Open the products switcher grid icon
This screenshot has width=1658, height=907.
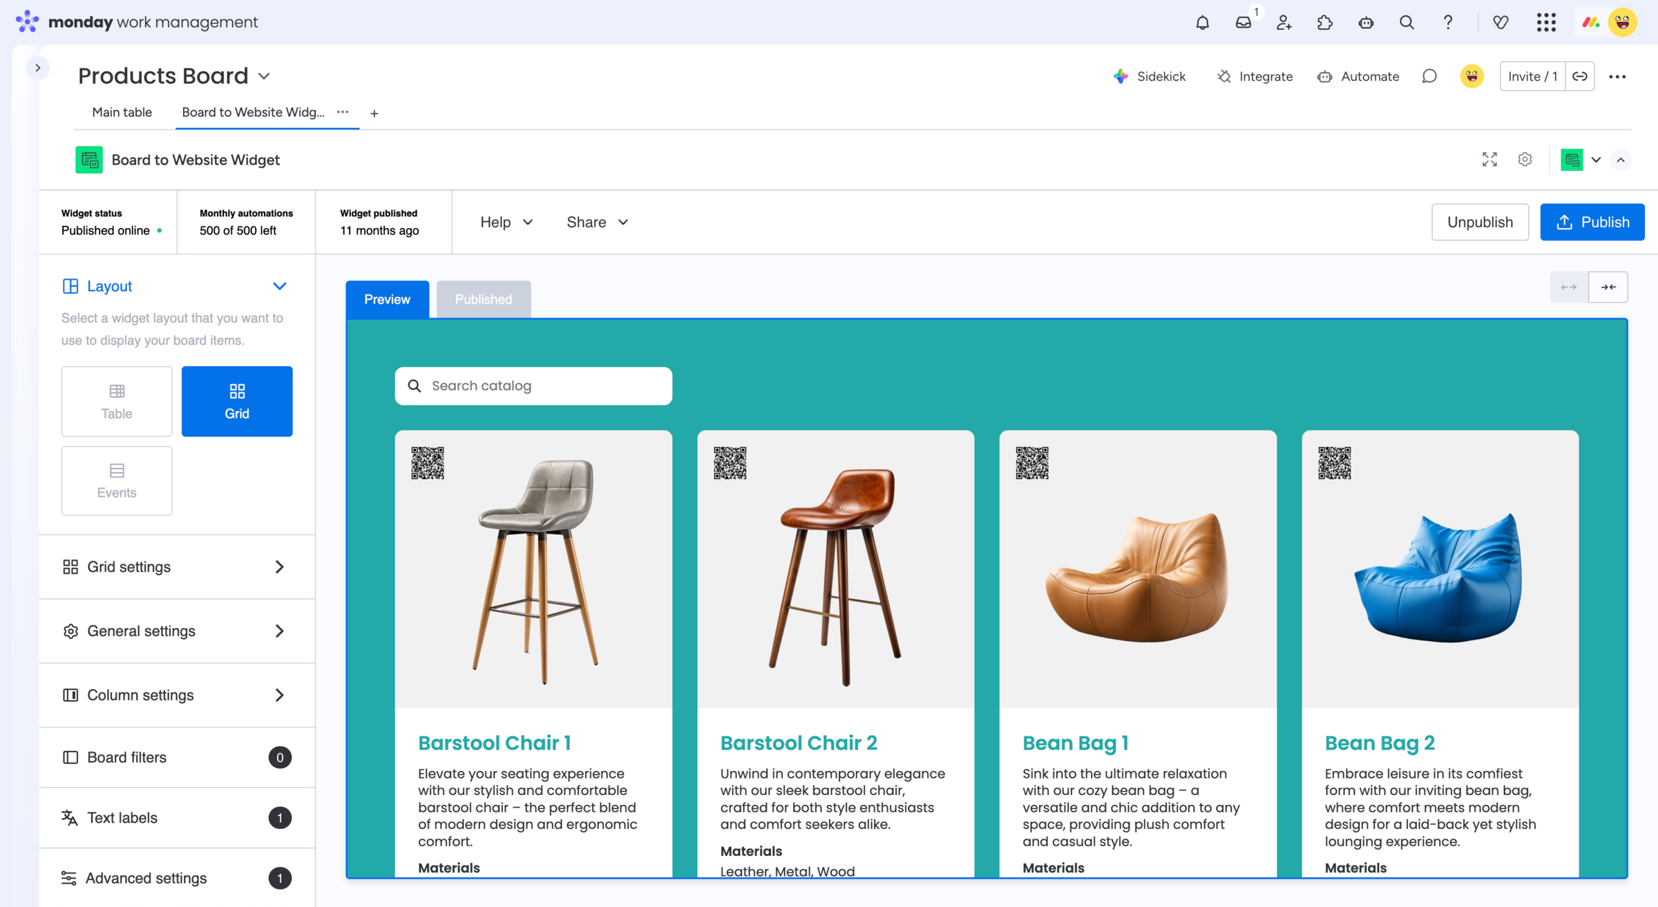(x=1546, y=22)
